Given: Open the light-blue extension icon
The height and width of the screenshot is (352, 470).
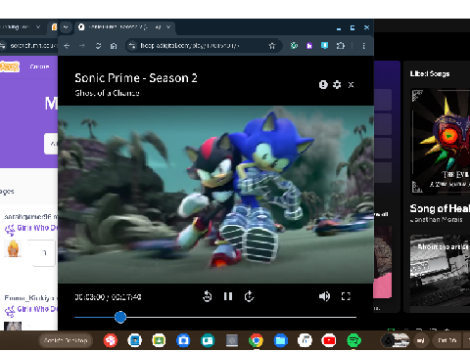Looking at the screenshot, I should click(x=324, y=46).
